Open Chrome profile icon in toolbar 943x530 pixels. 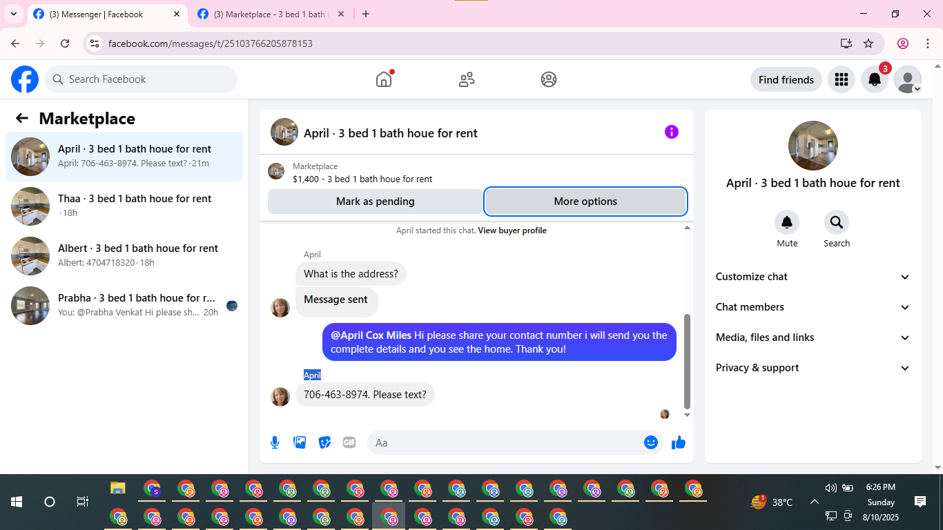903,43
